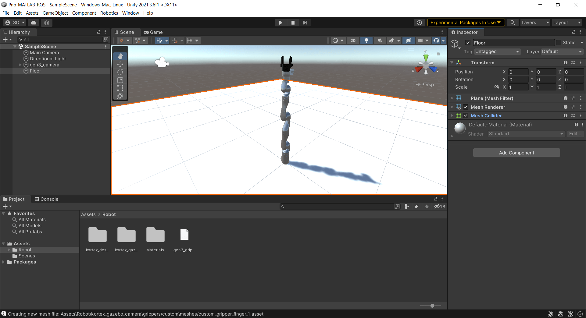Expand the Plane (Mesh Filter) component
Screen dimensions: 586x318
tap(452, 98)
